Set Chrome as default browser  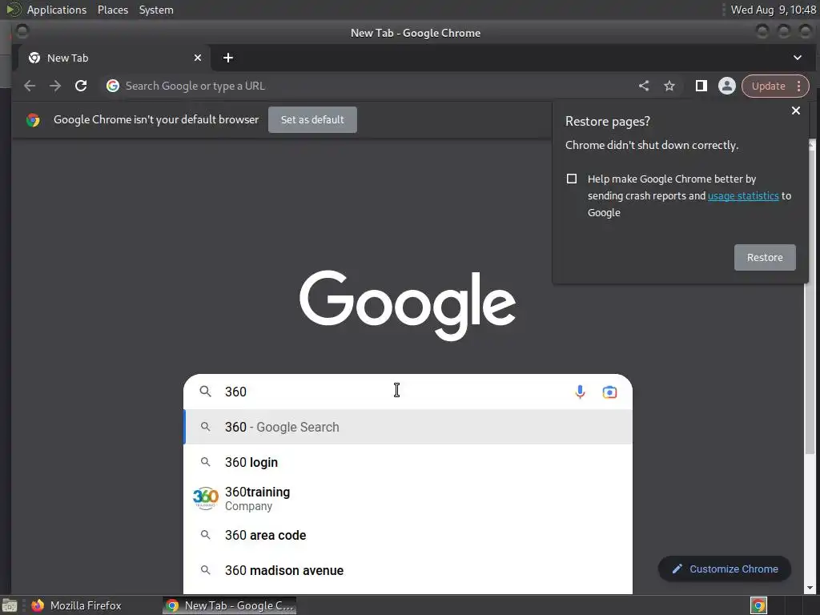coord(312,120)
